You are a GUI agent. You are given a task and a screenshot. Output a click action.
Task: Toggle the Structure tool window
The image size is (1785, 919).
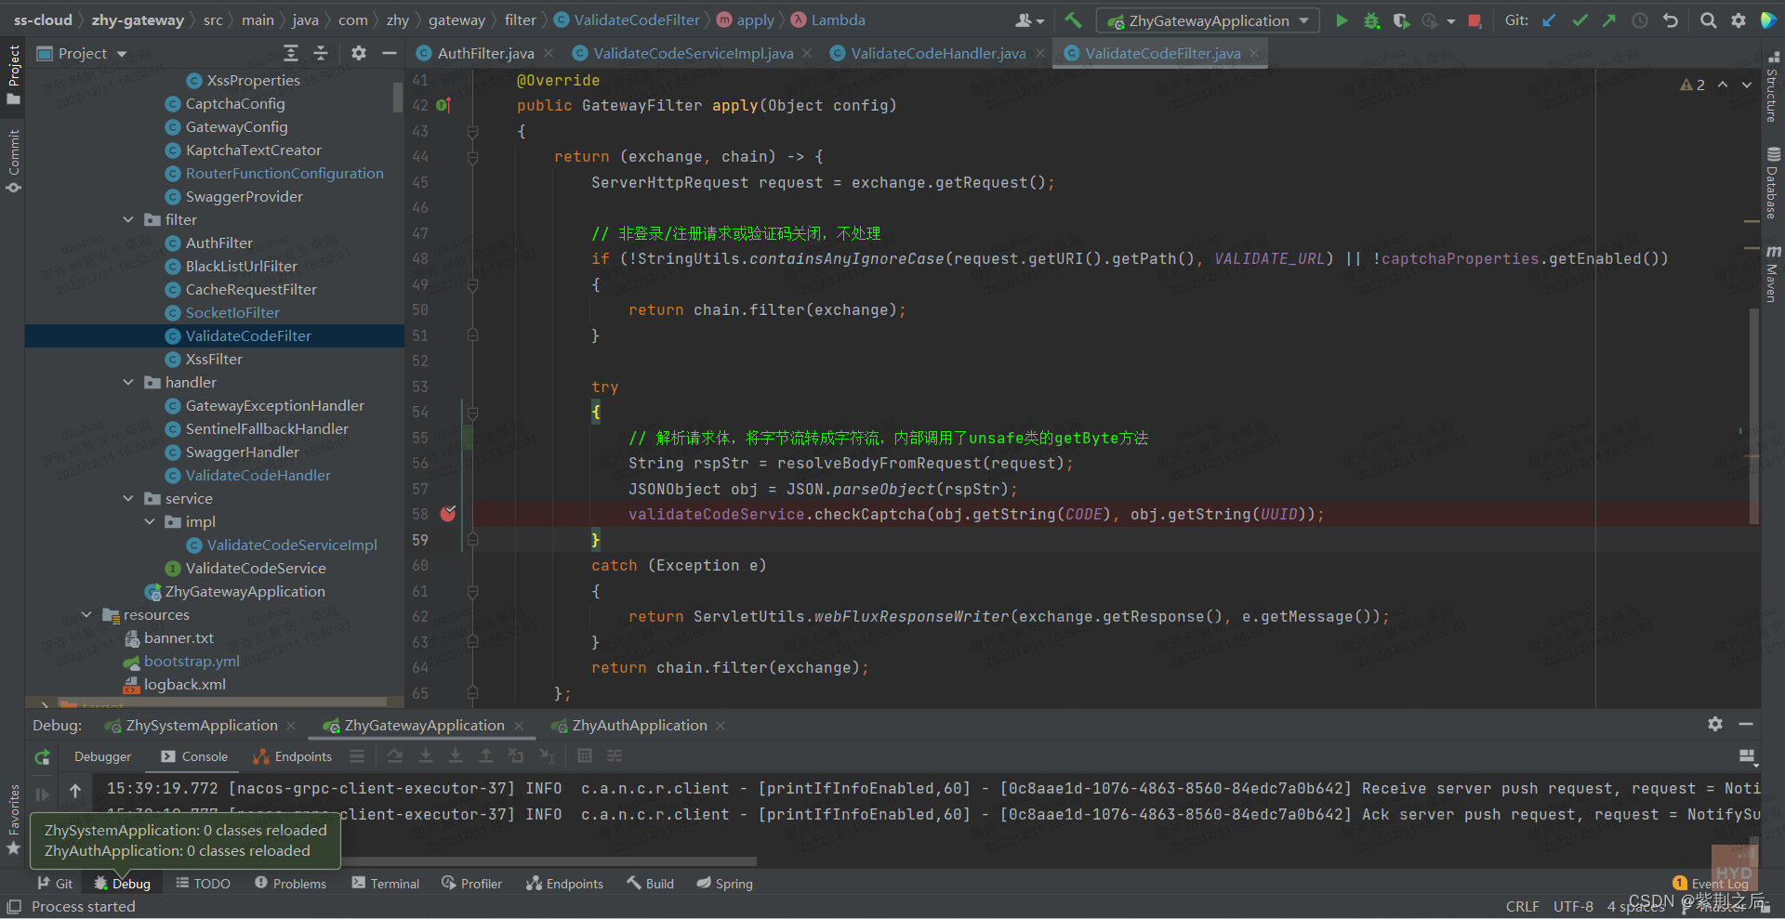(x=1772, y=88)
